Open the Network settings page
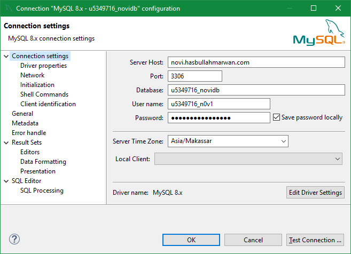 [x=32, y=75]
